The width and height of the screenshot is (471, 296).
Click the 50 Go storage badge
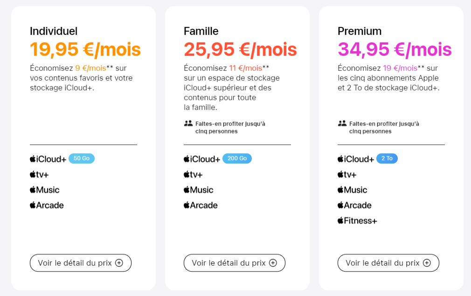[82, 158]
